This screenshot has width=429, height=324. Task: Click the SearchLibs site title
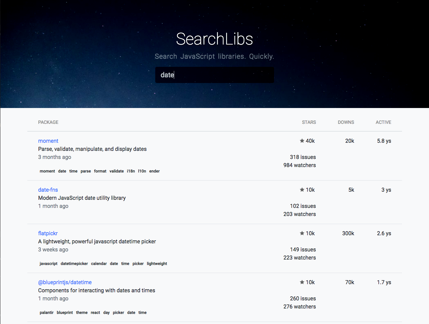pyautogui.click(x=214, y=39)
